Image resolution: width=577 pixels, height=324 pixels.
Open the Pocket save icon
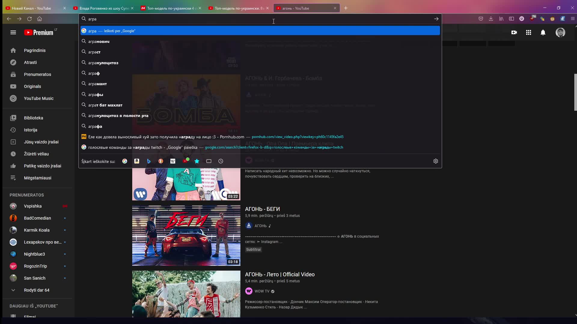pyautogui.click(x=481, y=19)
